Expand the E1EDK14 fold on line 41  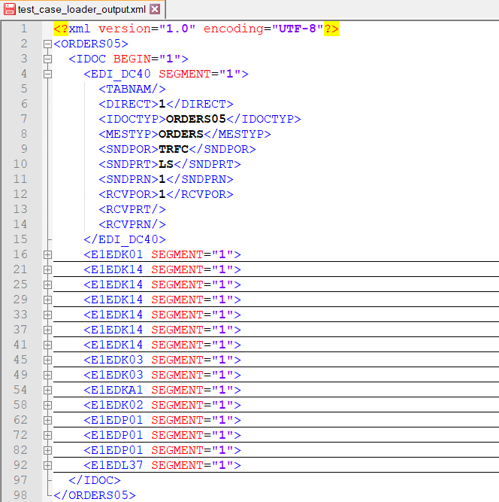click(x=48, y=345)
